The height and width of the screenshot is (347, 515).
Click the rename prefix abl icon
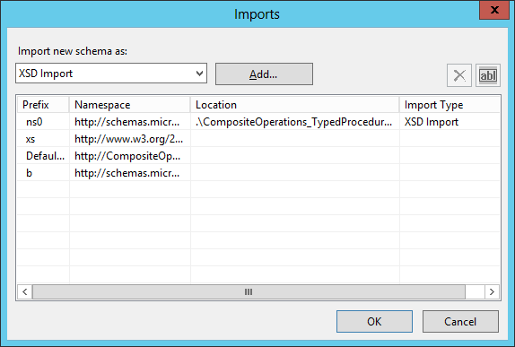(x=488, y=75)
